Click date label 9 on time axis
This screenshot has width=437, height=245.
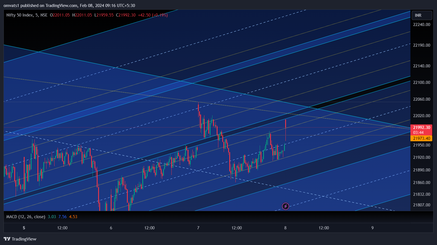click(x=372, y=228)
